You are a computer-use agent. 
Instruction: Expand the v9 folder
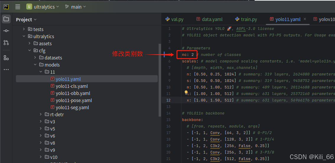click(x=40, y=150)
